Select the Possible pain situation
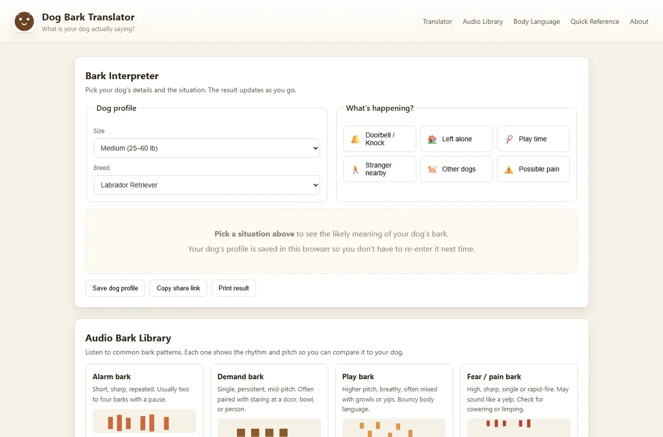663x437 pixels. [533, 169]
